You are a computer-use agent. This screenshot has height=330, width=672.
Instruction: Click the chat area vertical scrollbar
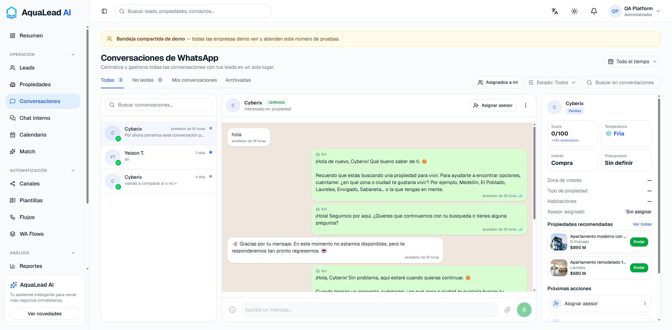tap(534, 173)
